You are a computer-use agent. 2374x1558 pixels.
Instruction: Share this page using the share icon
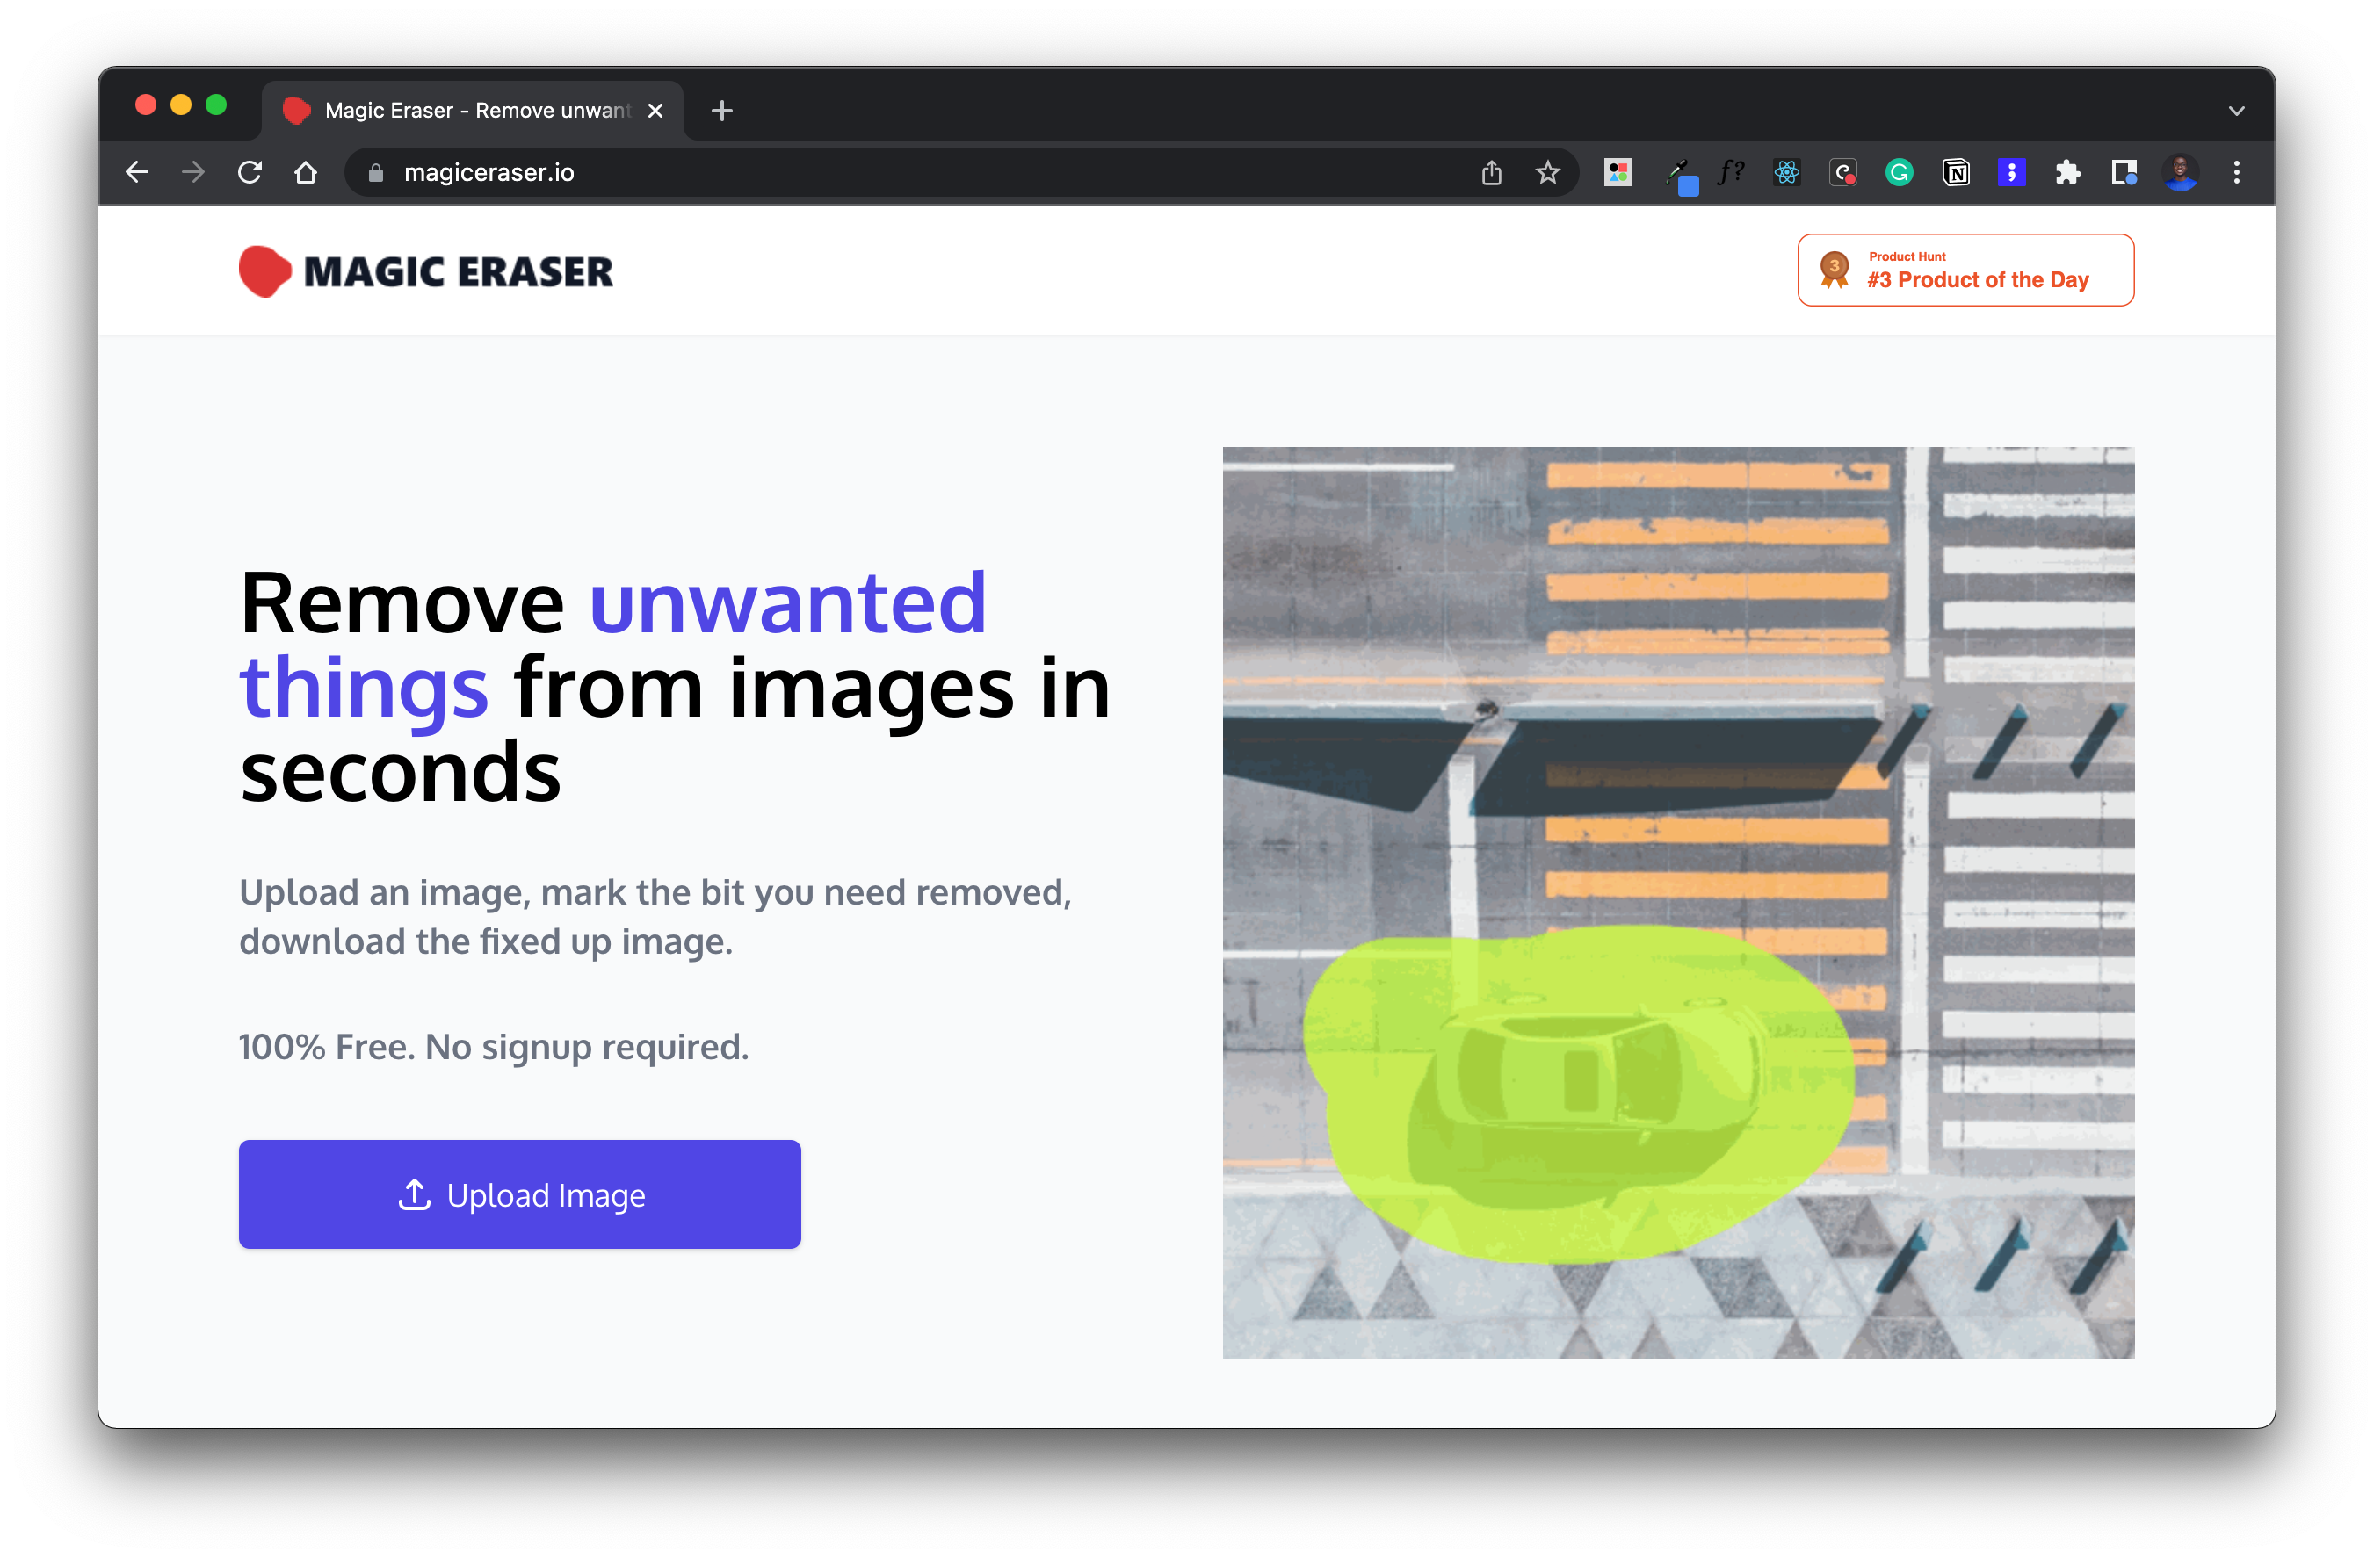point(1491,172)
